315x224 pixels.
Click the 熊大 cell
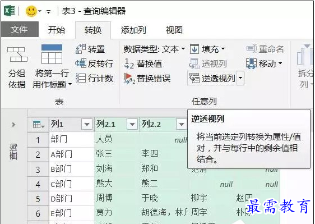coord(117,184)
